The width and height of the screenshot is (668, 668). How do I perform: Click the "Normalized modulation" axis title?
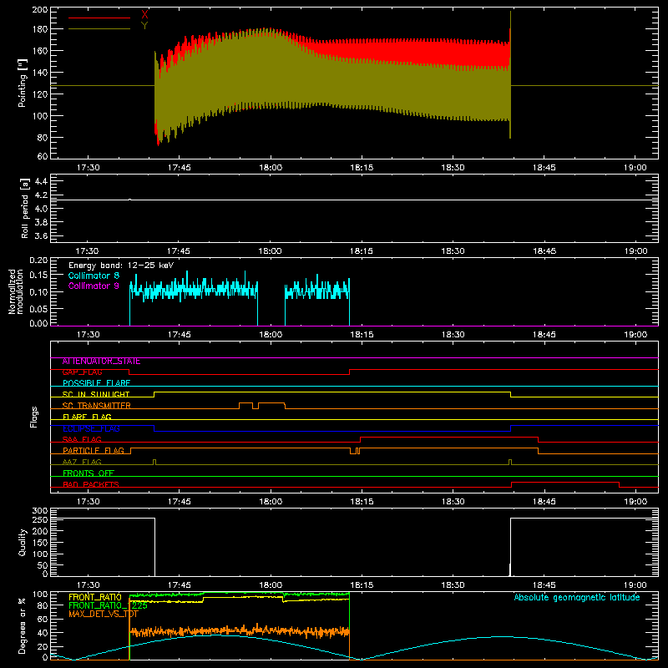point(16,291)
